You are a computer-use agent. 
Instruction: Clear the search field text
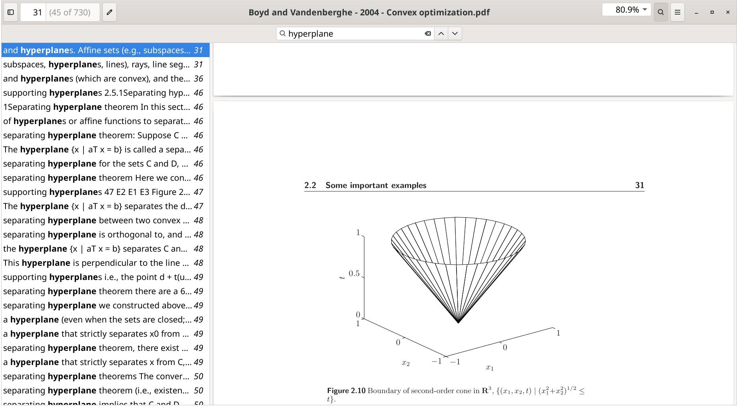coord(428,33)
